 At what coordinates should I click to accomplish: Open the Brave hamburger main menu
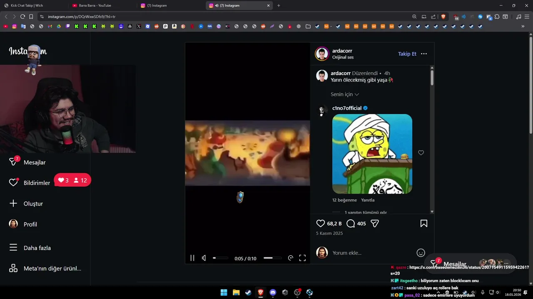527,17
